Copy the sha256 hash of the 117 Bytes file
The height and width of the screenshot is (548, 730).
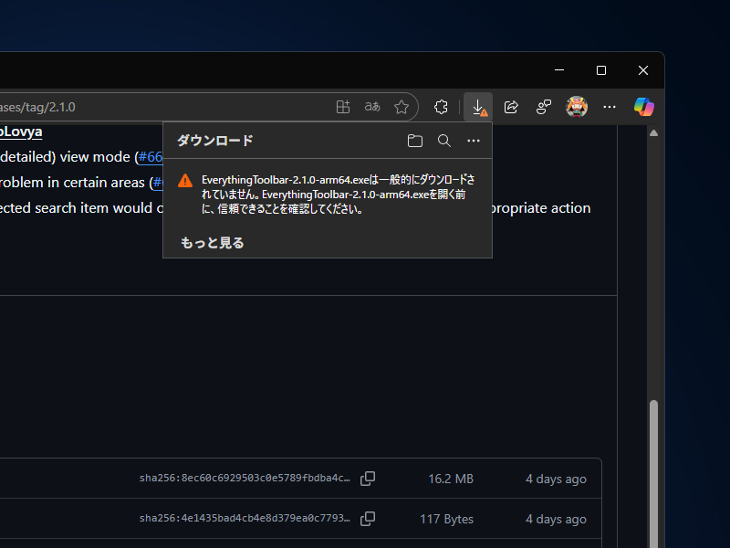tap(368, 518)
